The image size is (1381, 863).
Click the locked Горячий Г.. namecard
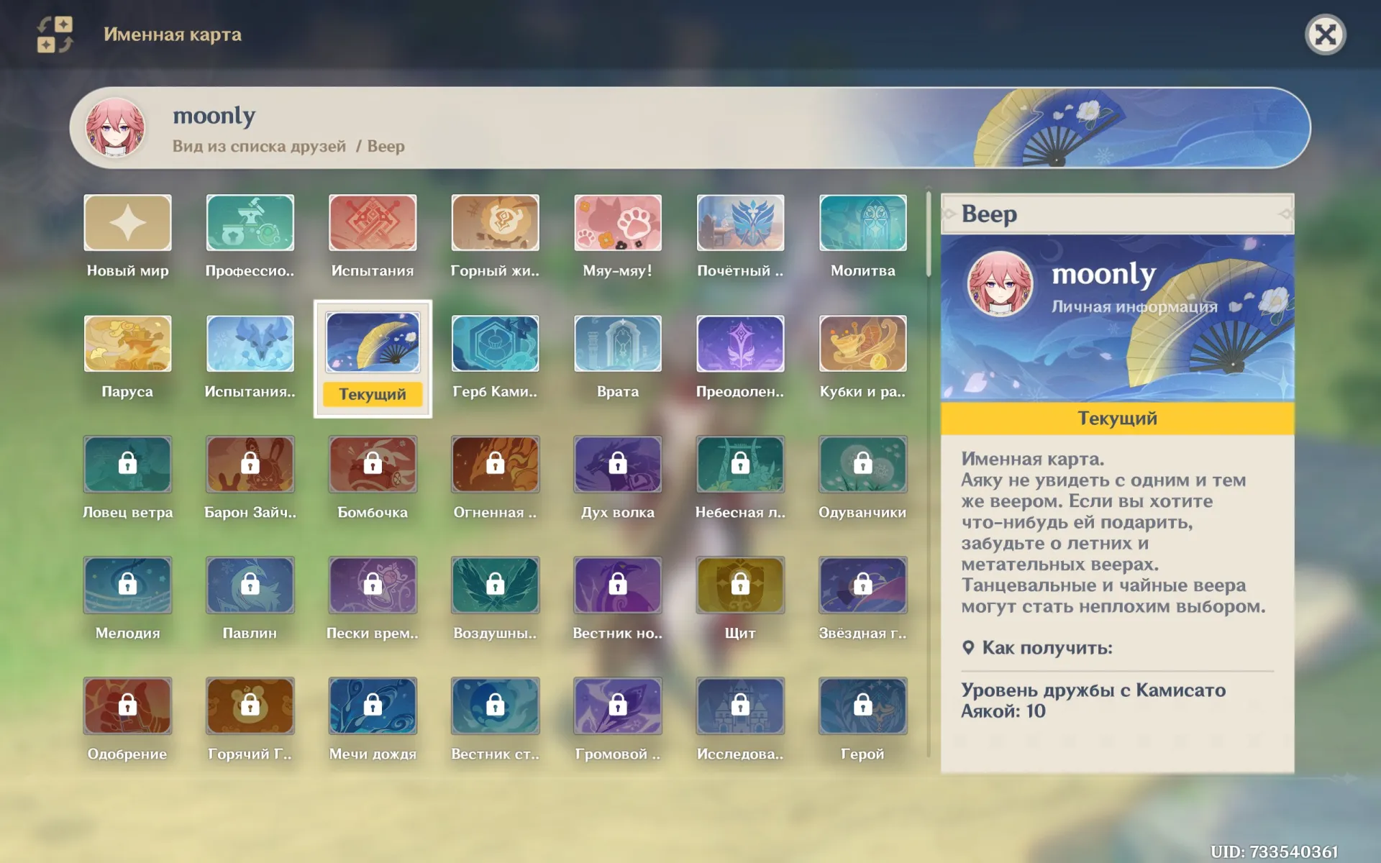pyautogui.click(x=250, y=706)
